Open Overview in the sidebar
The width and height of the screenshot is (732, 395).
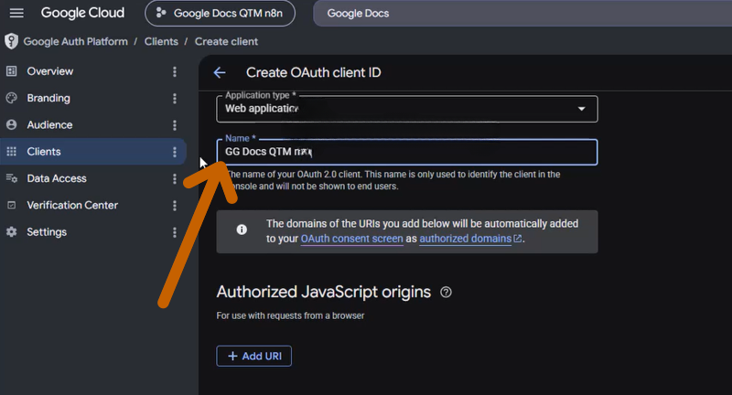pos(93,71)
